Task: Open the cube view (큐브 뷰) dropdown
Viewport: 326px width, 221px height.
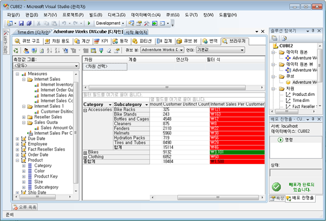Action: 181,50
